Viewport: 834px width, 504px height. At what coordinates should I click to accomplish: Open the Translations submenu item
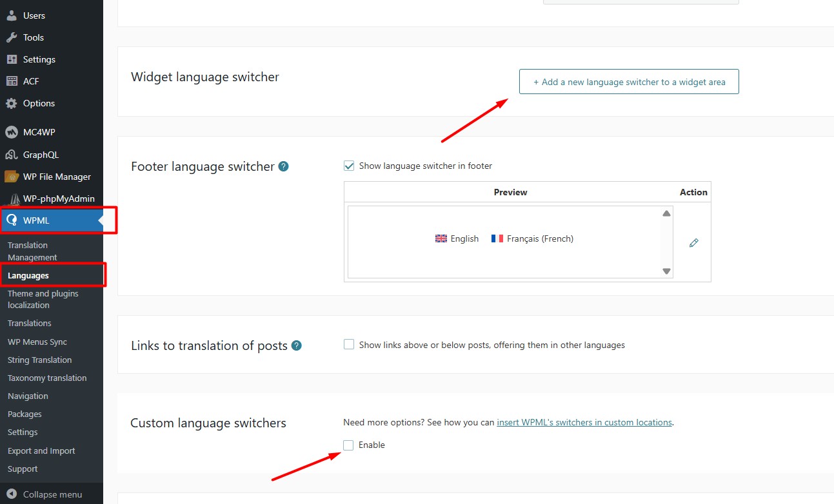(30, 323)
